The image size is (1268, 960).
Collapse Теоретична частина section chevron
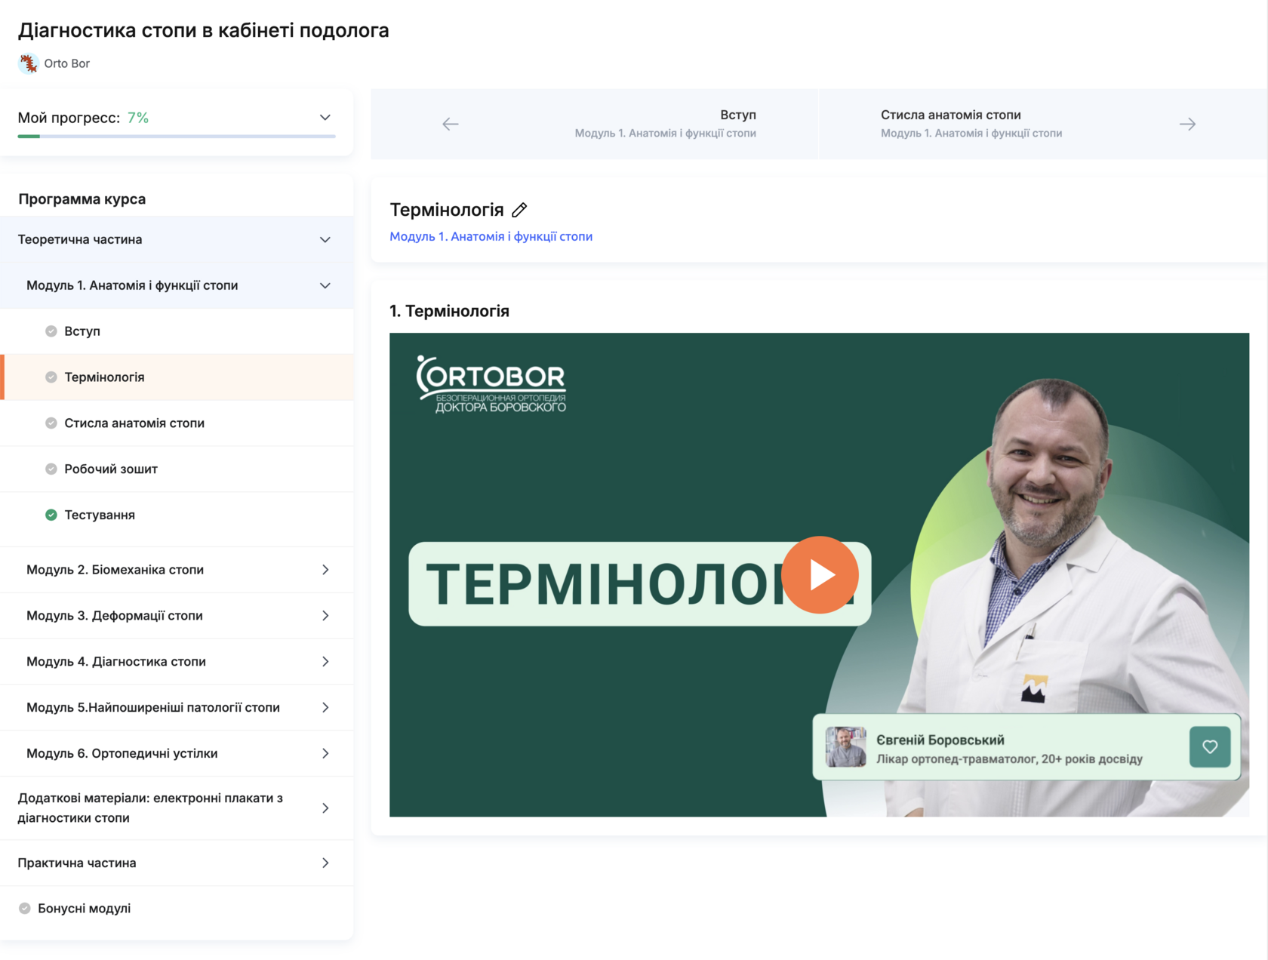[325, 240]
